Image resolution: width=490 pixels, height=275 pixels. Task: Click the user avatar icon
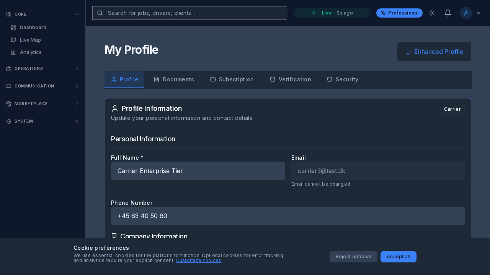pos(466,13)
